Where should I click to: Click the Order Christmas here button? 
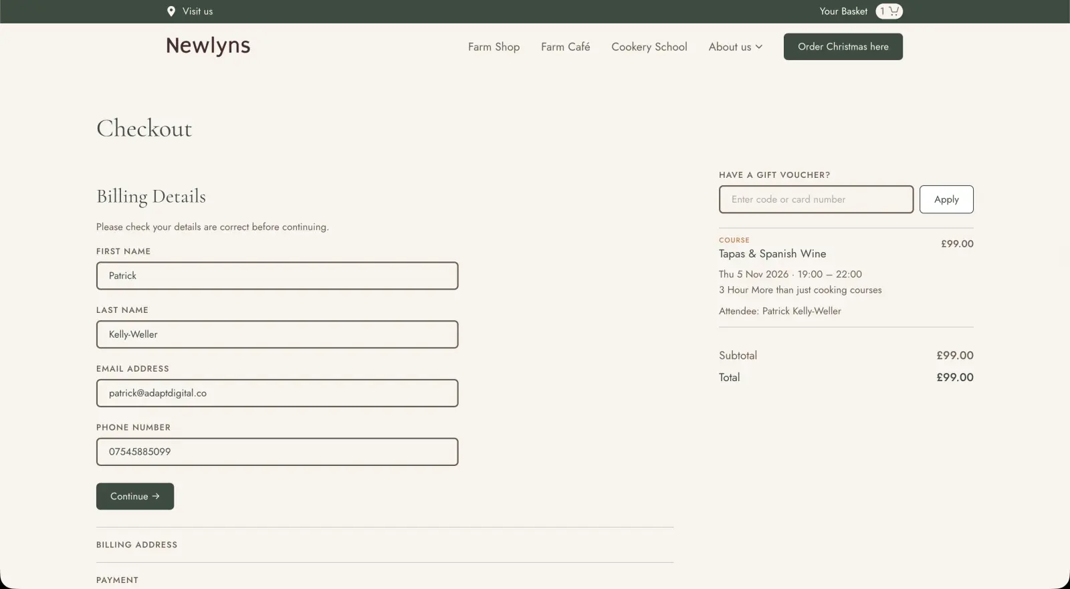pos(843,47)
